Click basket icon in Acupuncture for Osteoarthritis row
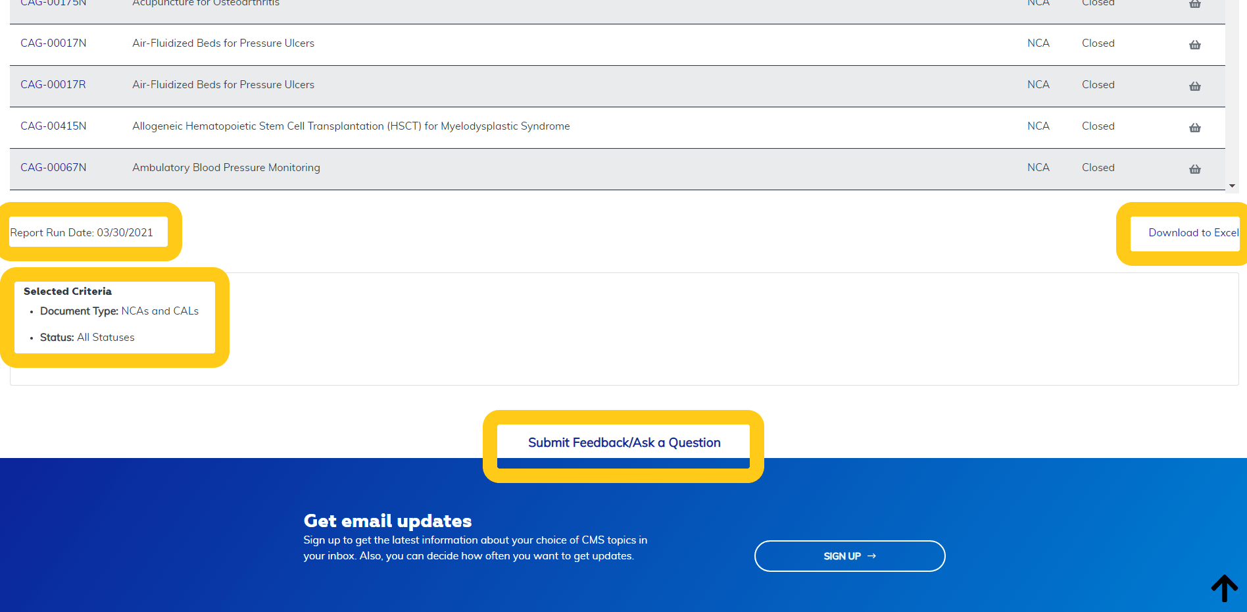 coord(1194,4)
